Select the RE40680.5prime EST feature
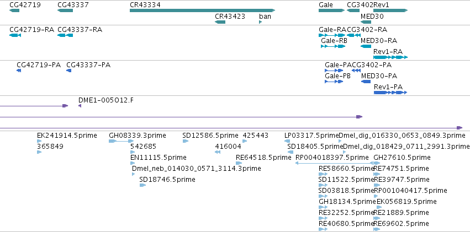The height and width of the screenshot is (232, 470). pyautogui.click(x=323, y=229)
